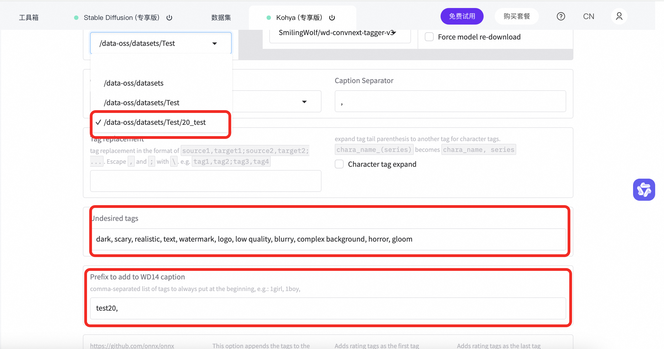The width and height of the screenshot is (664, 349).
Task: Open the help question mark icon
Action: pyautogui.click(x=561, y=17)
